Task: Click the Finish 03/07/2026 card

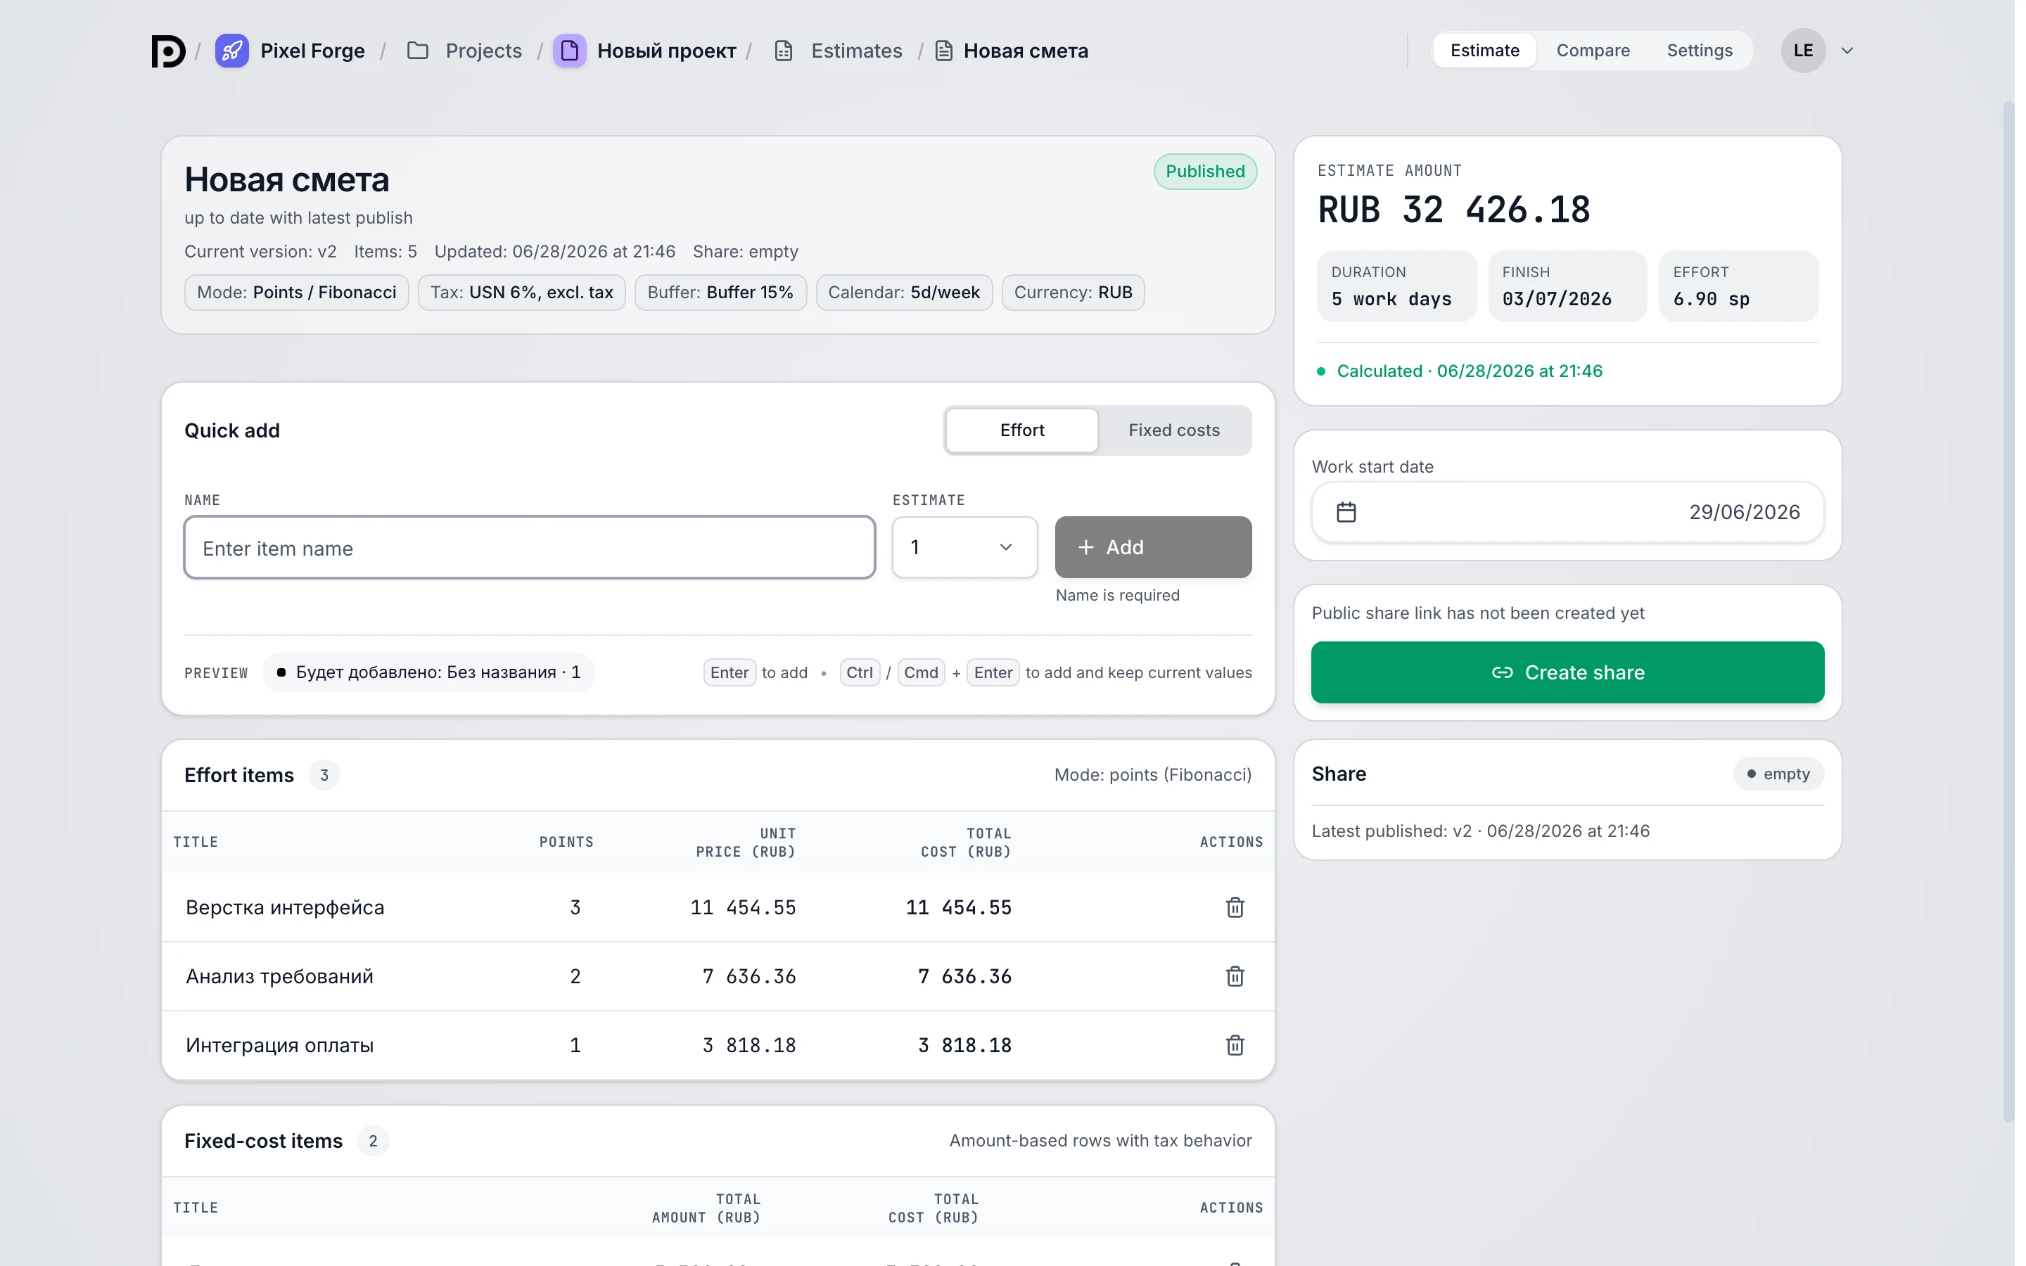Action: pos(1567,286)
